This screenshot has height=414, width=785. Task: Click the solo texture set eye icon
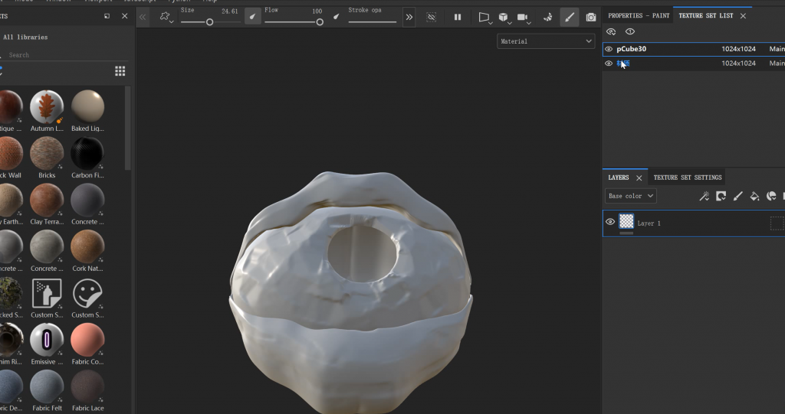[x=630, y=31]
